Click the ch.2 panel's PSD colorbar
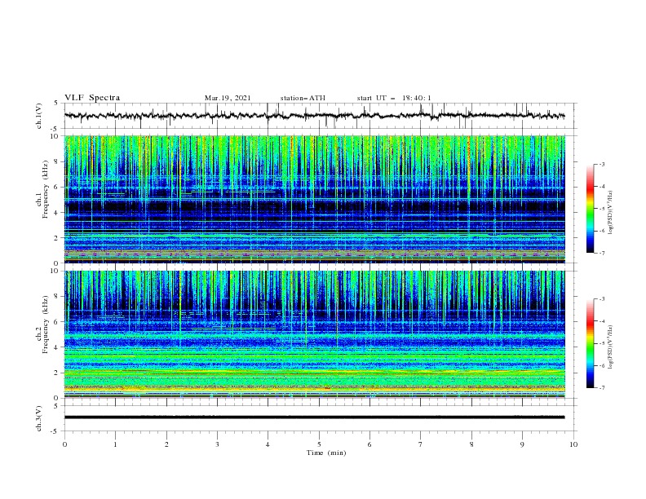646x499 pixels. [x=590, y=343]
